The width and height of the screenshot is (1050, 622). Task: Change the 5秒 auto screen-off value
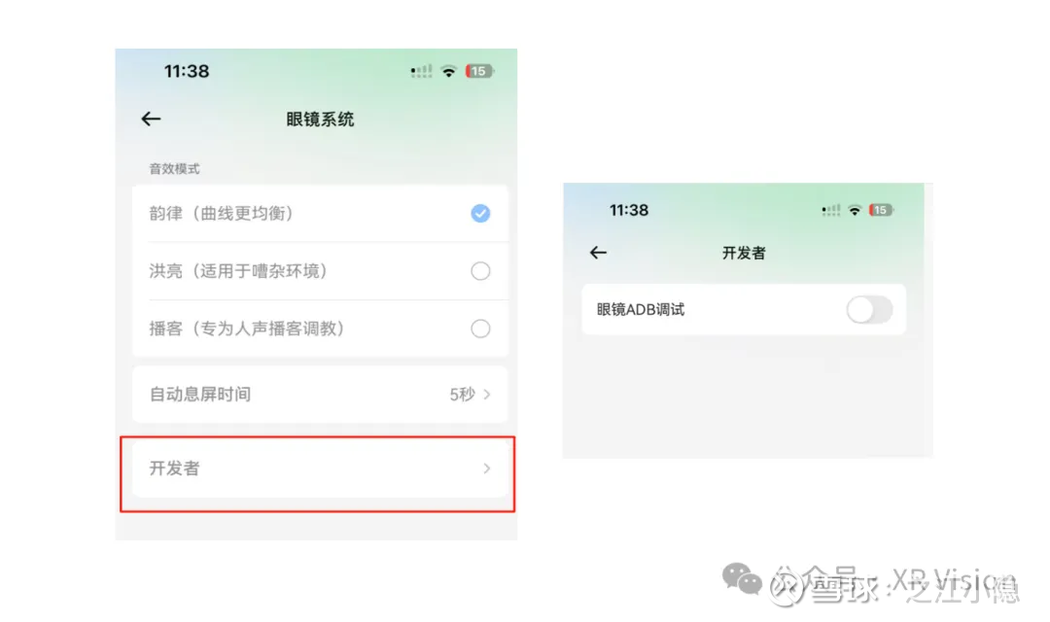(x=462, y=395)
